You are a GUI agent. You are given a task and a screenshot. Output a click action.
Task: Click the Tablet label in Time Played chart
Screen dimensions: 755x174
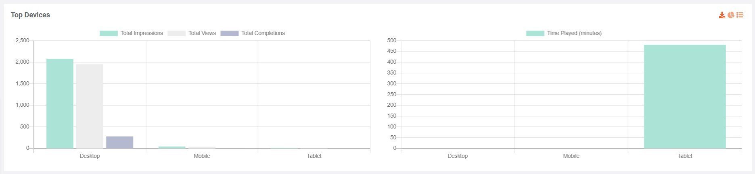685,156
